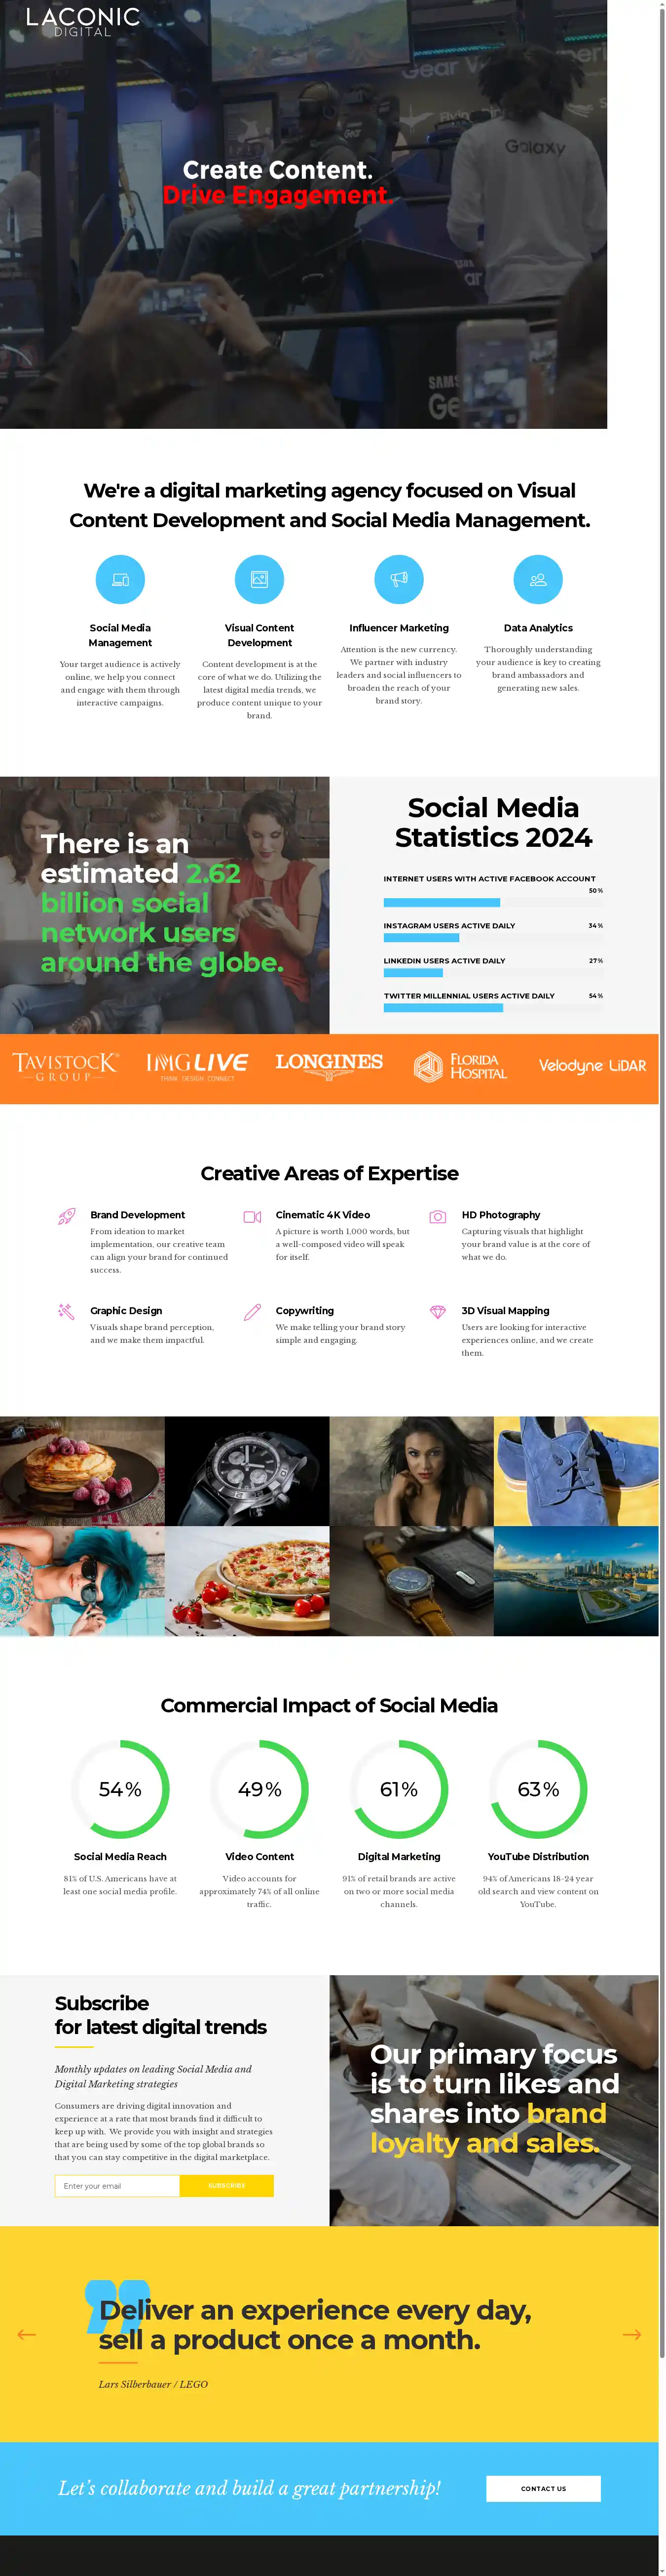
Task: Click the Graphic Design wand icon
Action: (67, 1312)
